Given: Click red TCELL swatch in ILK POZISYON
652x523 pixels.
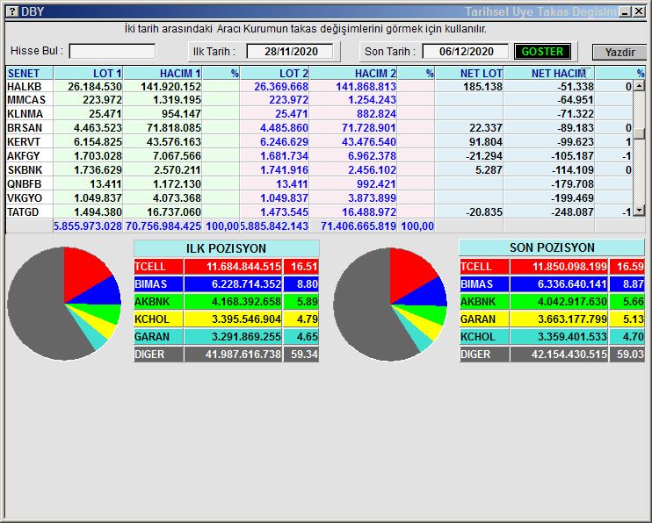Looking at the screenshot, I should [x=158, y=267].
